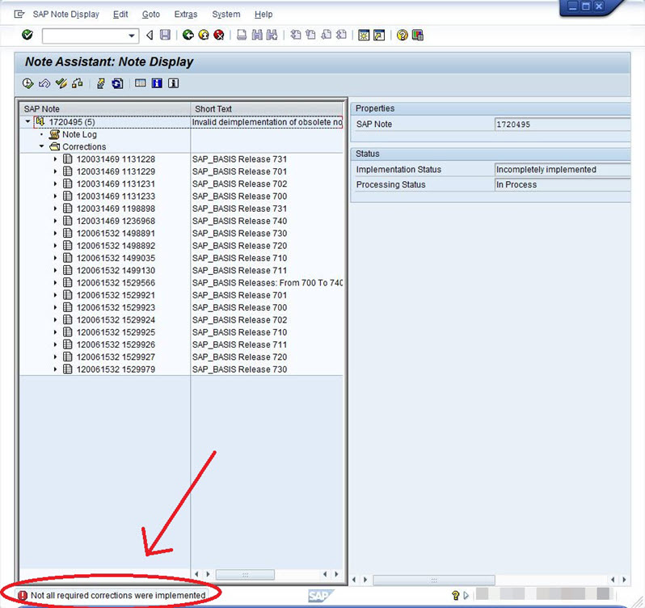Expand correction 120061532 1529979
The width and height of the screenshot is (645, 608).
(56, 369)
